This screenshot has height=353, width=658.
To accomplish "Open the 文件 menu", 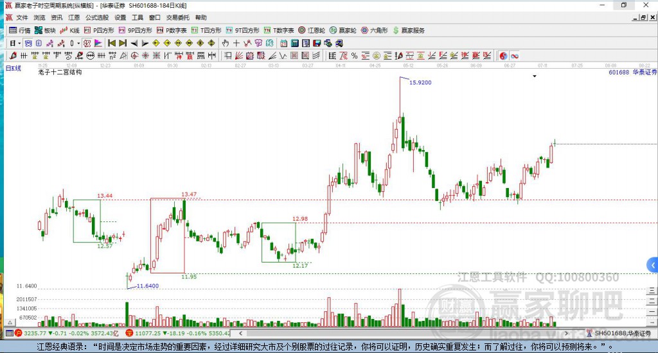I will tap(22, 17).
